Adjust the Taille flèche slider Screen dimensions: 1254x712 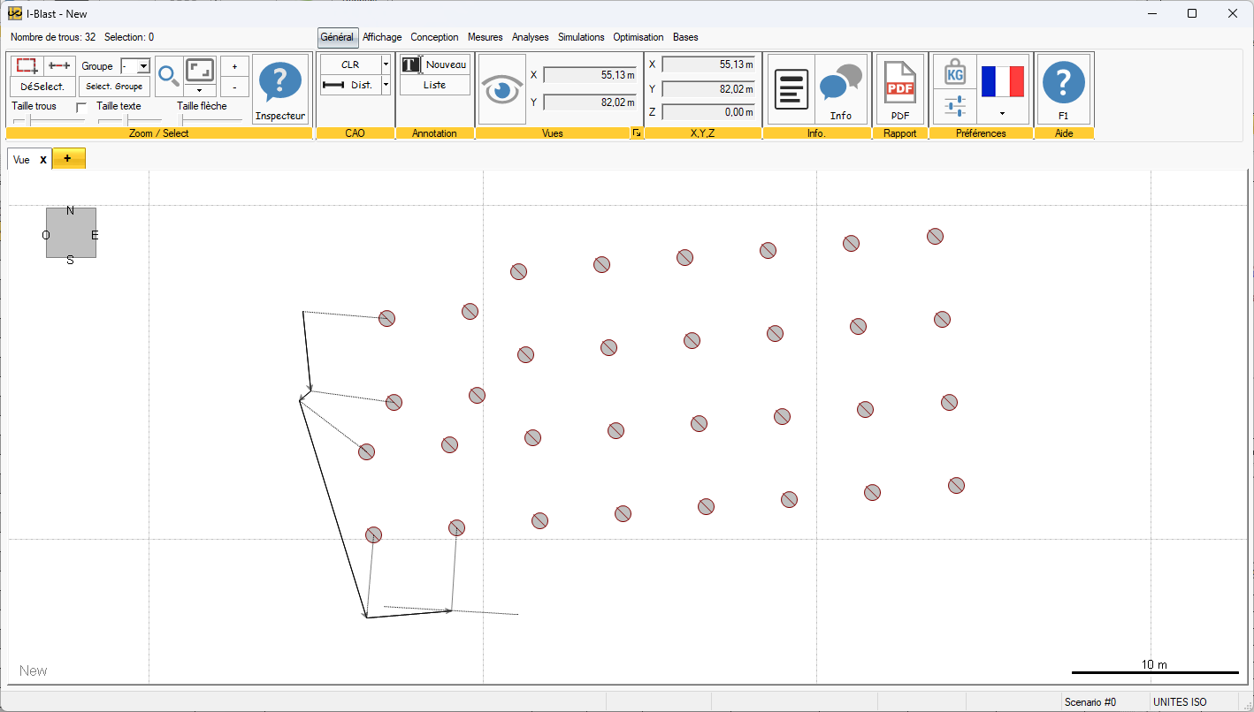click(210, 120)
